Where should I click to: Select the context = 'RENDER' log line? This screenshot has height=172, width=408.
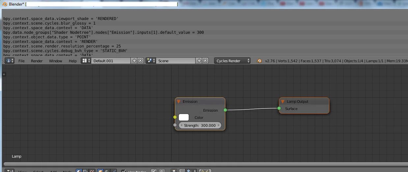pos(50,42)
